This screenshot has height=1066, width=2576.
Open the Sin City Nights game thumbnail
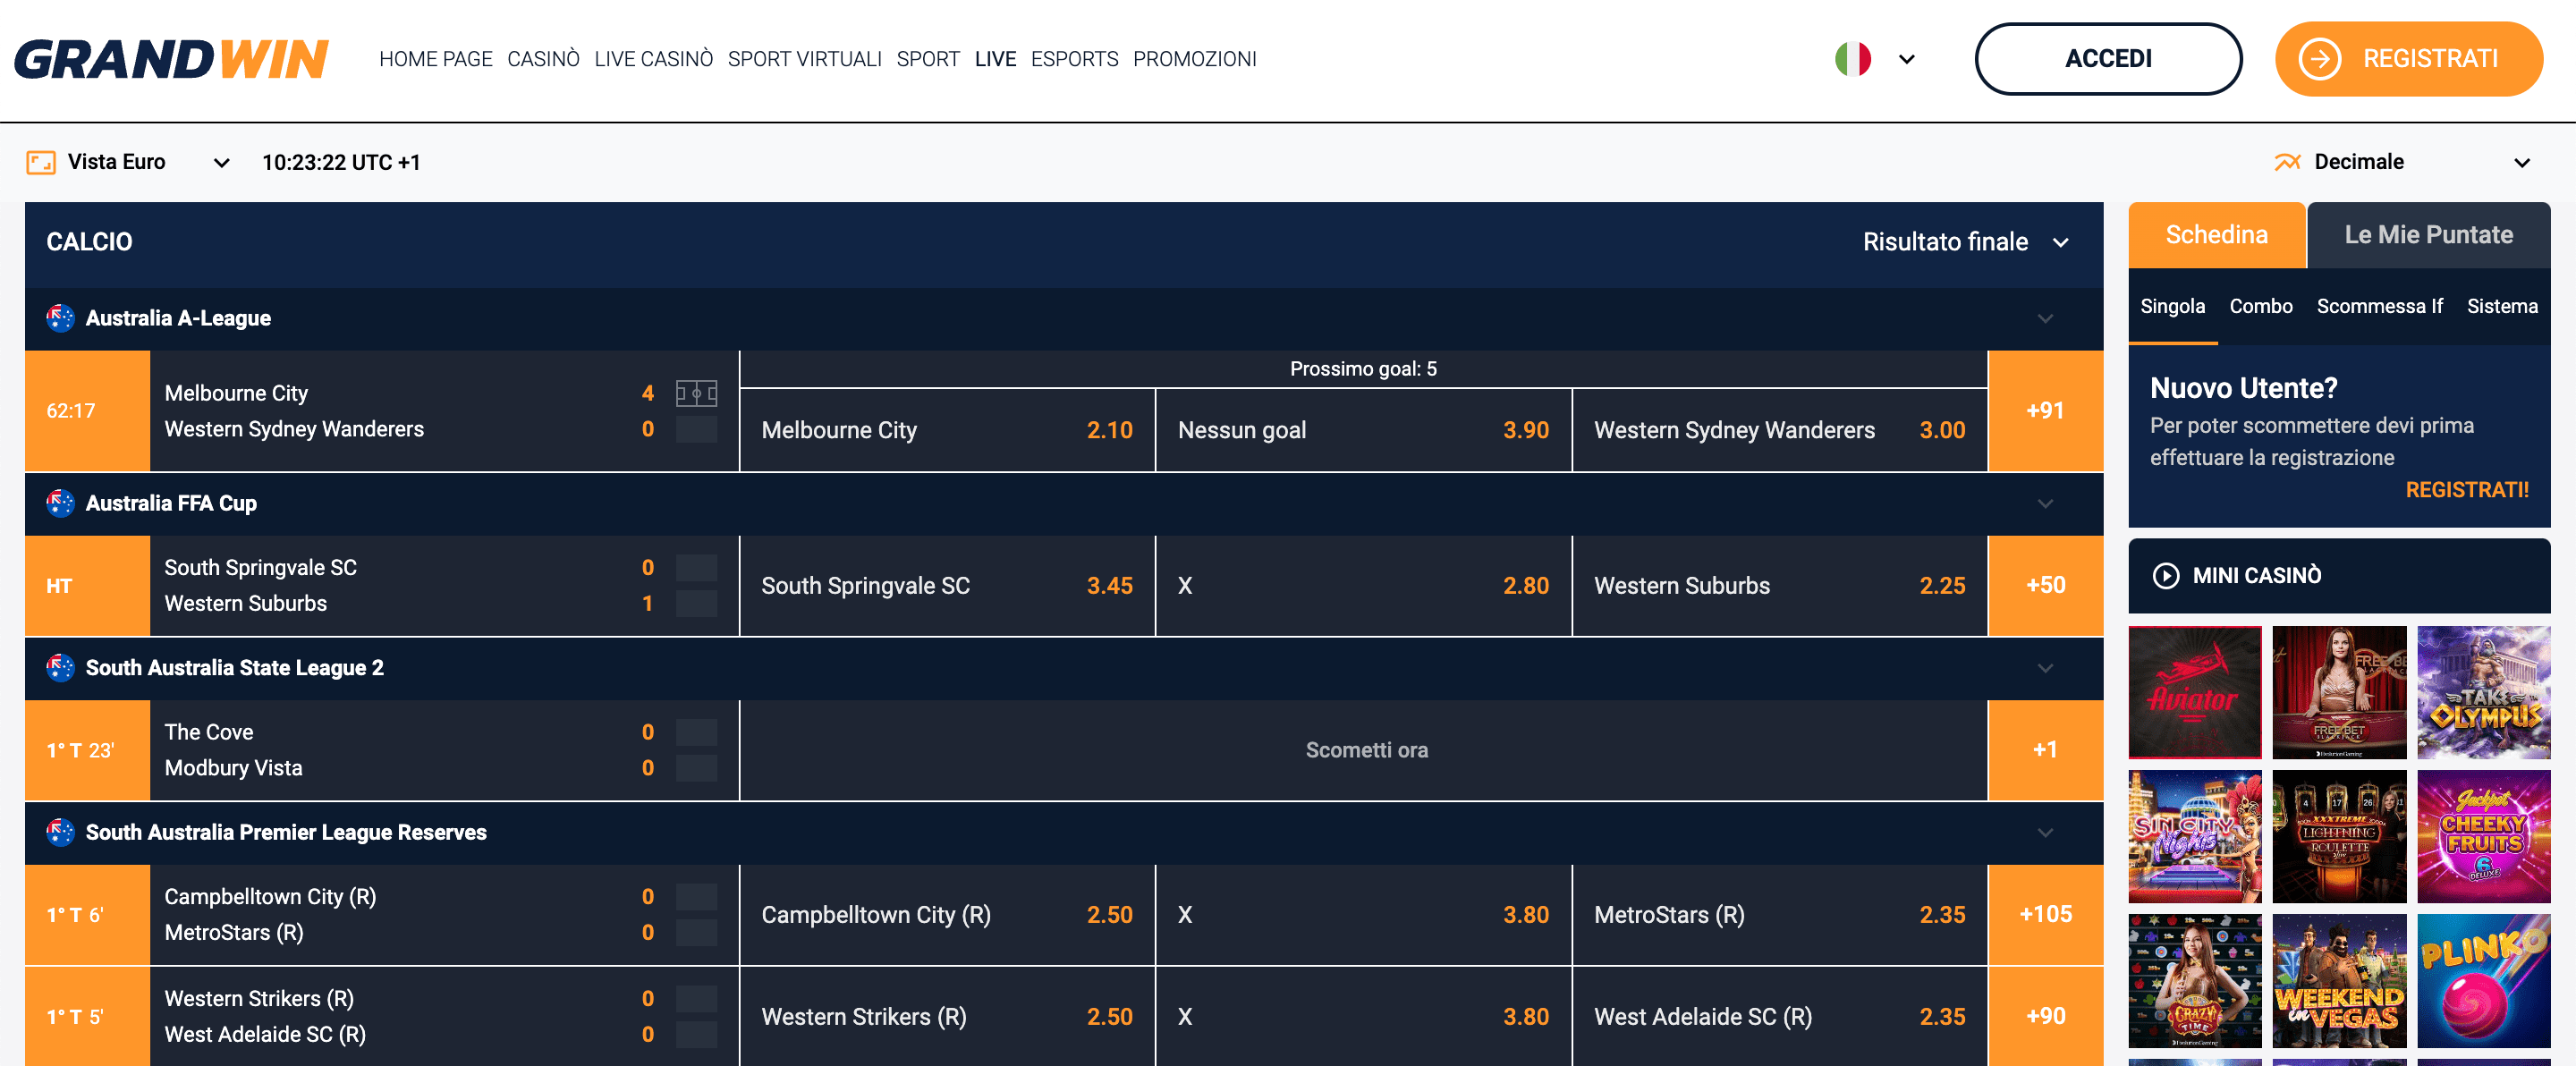point(2195,836)
